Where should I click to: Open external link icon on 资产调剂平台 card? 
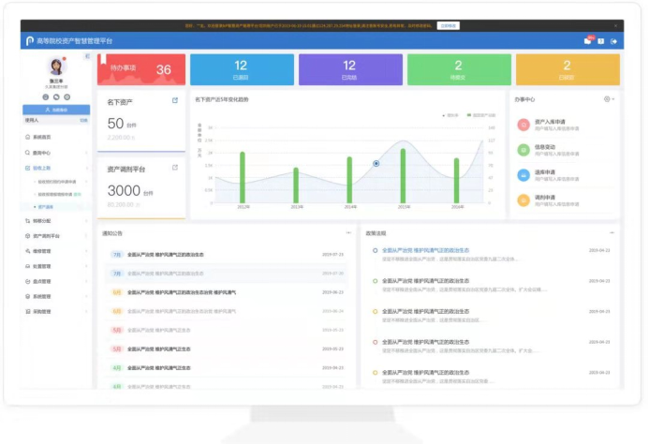175,168
